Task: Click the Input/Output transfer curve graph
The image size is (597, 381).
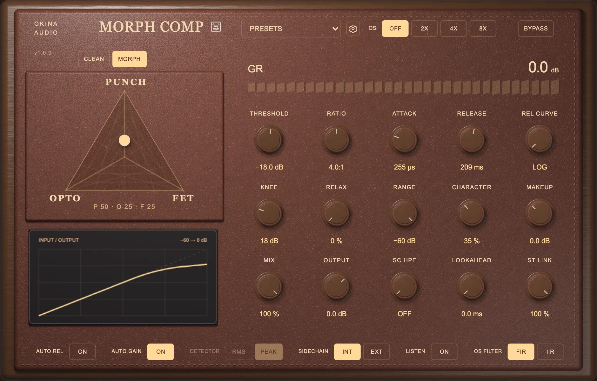Action: (123, 277)
